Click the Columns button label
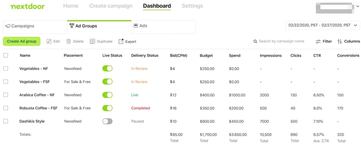The width and height of the screenshot is (361, 149). click(352, 42)
